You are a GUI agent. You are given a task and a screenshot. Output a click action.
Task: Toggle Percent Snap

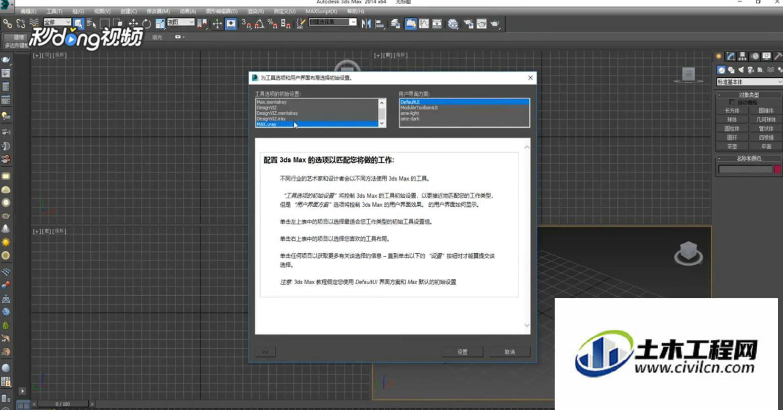tap(272, 23)
